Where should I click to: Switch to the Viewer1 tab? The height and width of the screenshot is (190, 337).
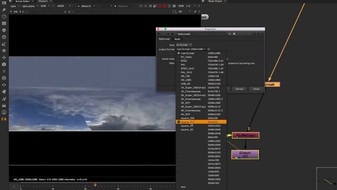click(43, 1)
